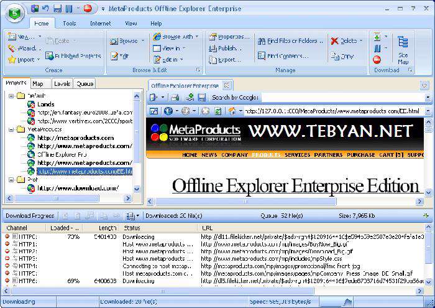Open the View in dropdown

click(169, 49)
